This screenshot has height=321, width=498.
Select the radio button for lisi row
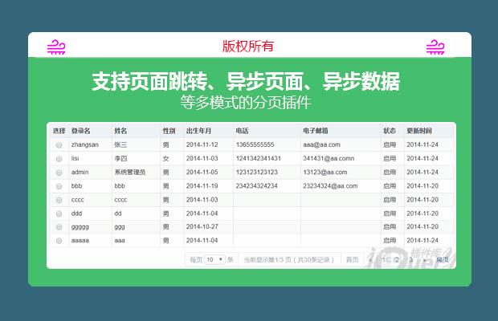tap(59, 159)
